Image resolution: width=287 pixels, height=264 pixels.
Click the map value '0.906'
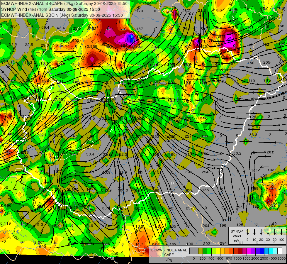(x=140, y=83)
